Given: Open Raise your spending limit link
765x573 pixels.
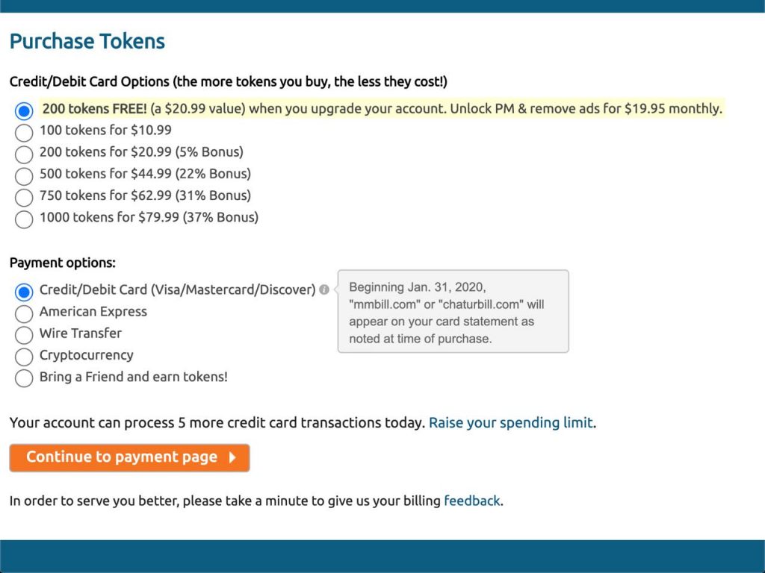Looking at the screenshot, I should pos(511,422).
